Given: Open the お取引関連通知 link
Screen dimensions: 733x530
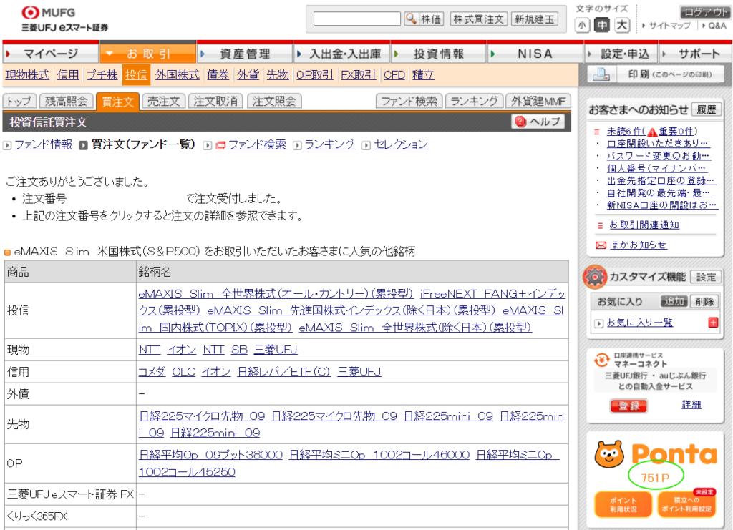Looking at the screenshot, I should [x=644, y=225].
